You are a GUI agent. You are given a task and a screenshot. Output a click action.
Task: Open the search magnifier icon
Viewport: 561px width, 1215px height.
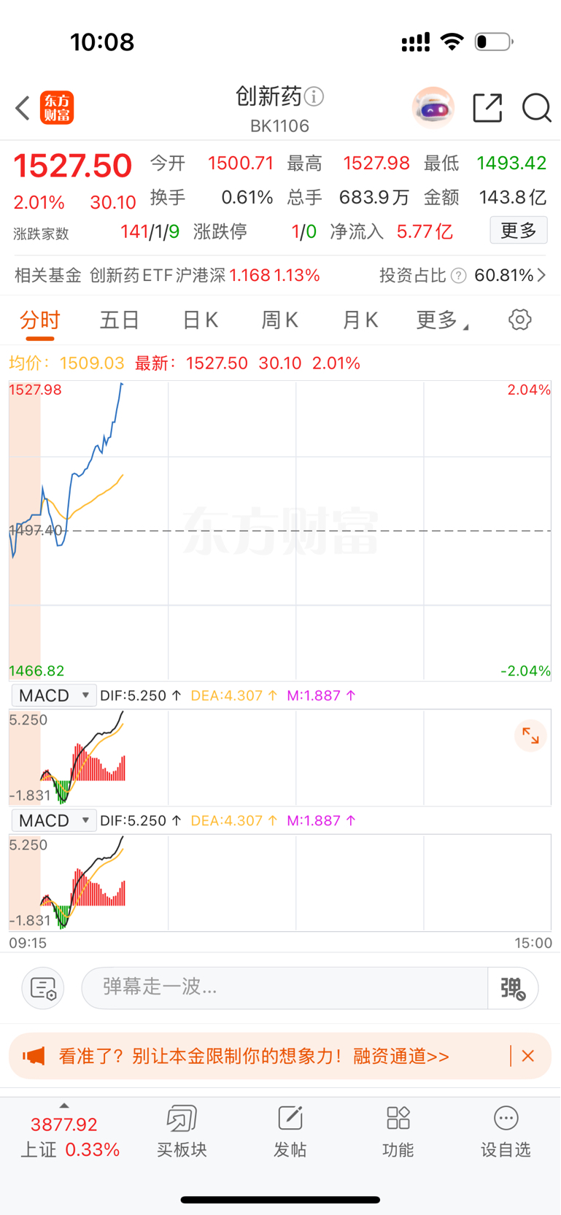[x=537, y=108]
